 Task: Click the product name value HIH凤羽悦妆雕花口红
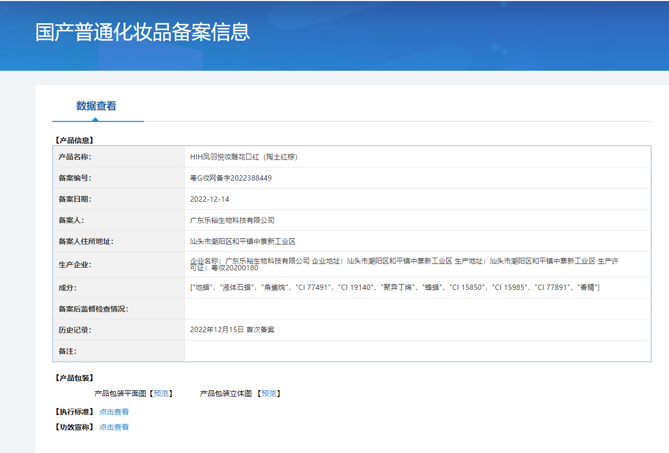(x=244, y=157)
